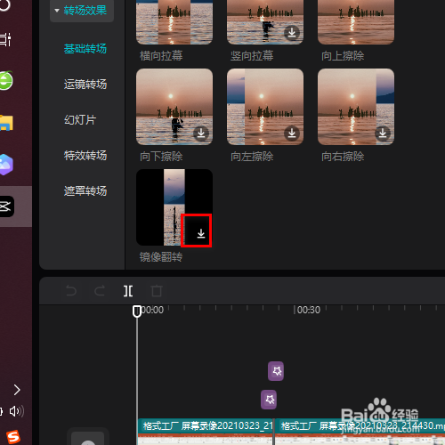Download the 镜像翻转 transition
445x445 pixels.
pos(201,234)
